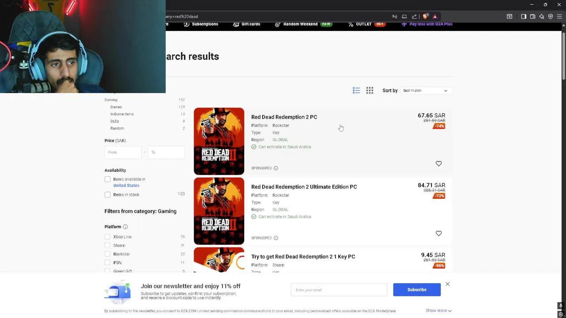Click Ultimate Edition PC cover thumbnail
Screen dimensions: 566x318
click(219, 211)
